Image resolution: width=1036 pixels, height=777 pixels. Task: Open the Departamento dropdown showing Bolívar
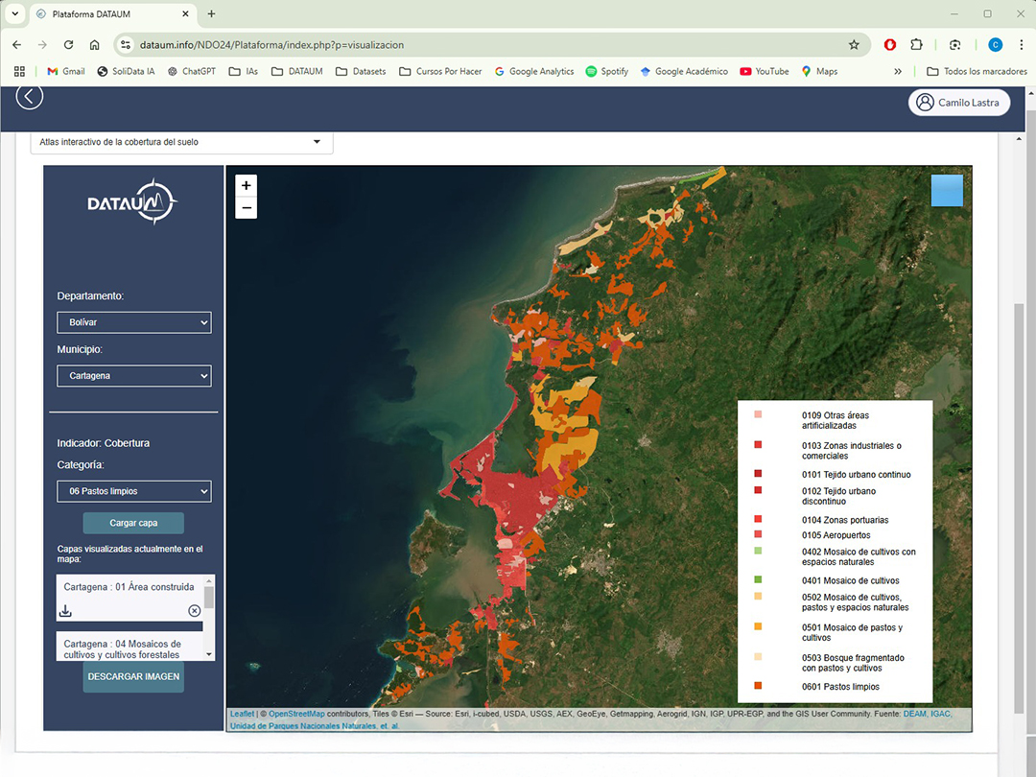pyautogui.click(x=133, y=322)
